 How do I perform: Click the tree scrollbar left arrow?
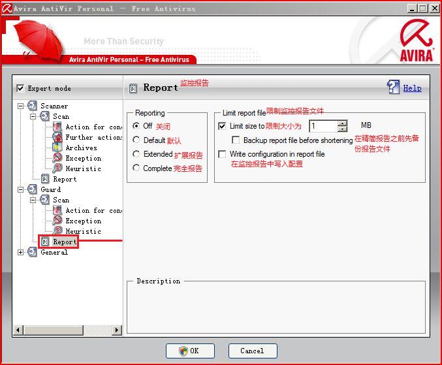18,330
